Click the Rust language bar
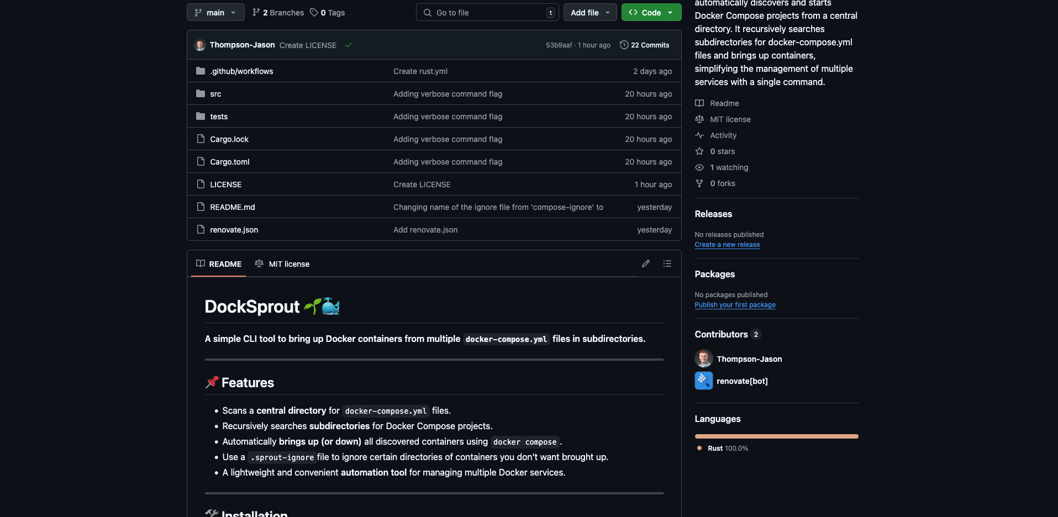 [x=776, y=436]
